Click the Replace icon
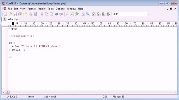Viewport: 179px width, 100px height. (x=77, y=14)
